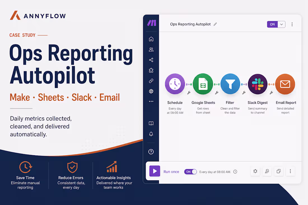
Task: Open the sidebar More dots menu
Action: tap(151, 102)
